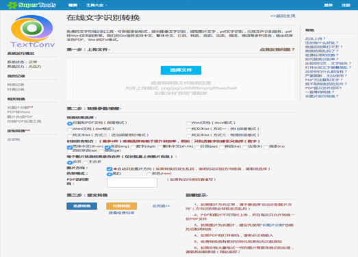Enable the 韩语(ko) checkbox
This screenshot has height=257, width=358.
point(222,147)
